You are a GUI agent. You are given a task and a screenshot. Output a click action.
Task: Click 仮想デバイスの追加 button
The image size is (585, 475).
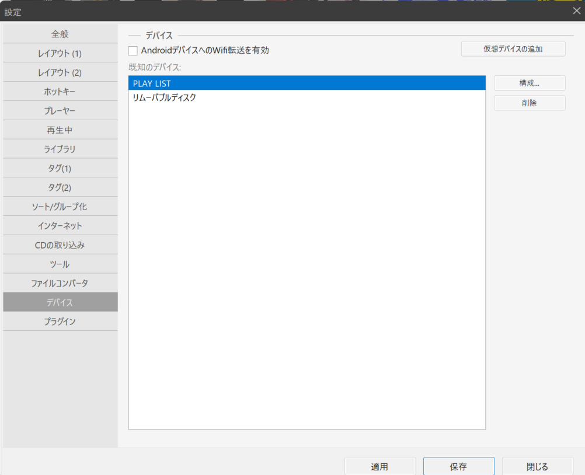click(x=513, y=49)
